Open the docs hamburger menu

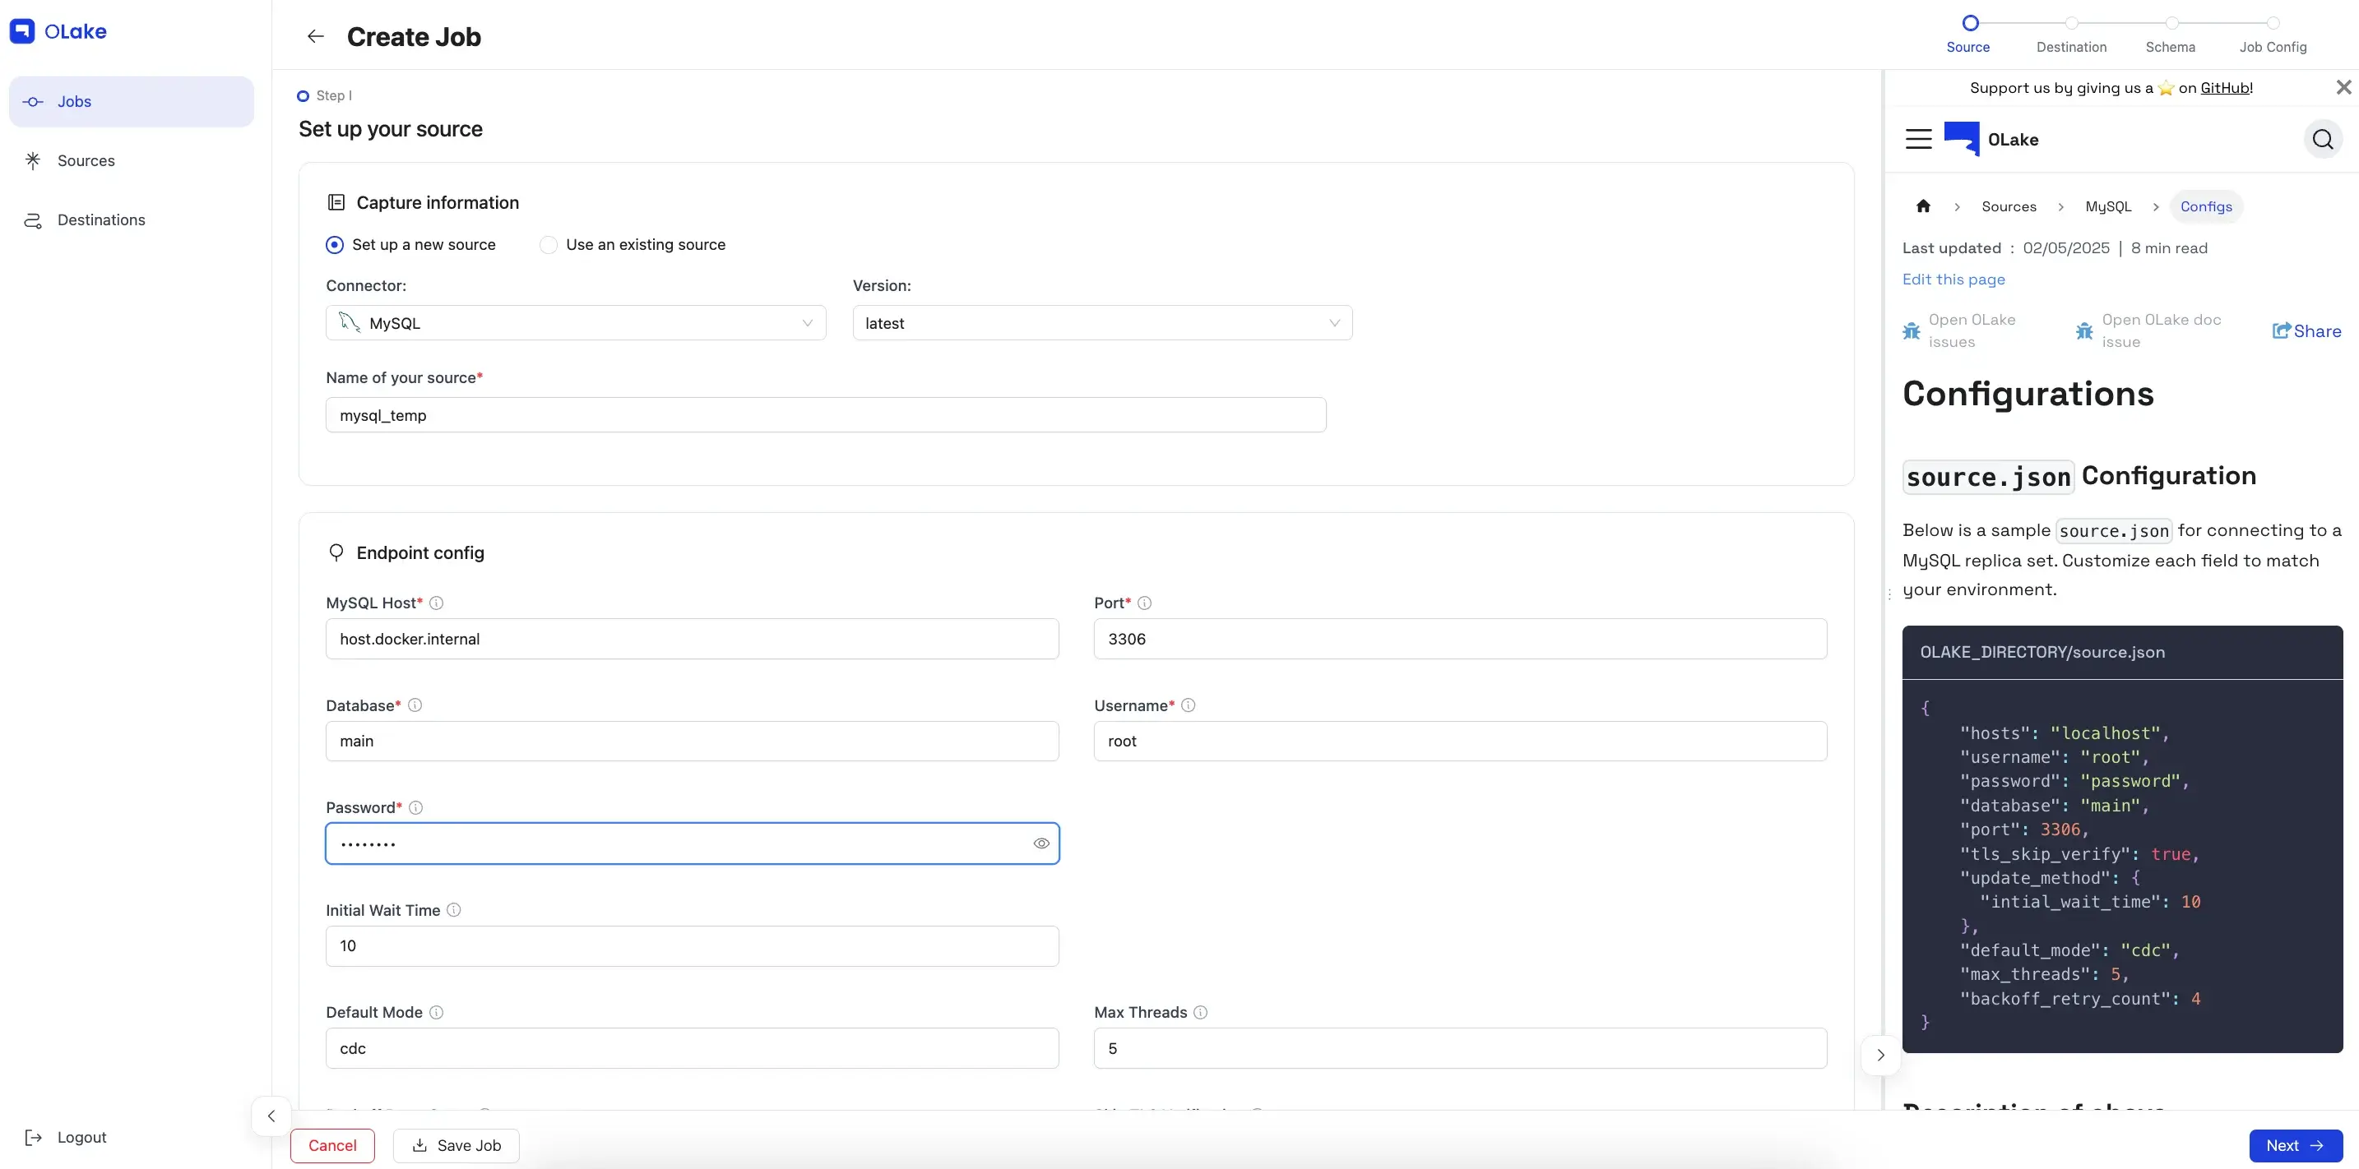point(1918,139)
